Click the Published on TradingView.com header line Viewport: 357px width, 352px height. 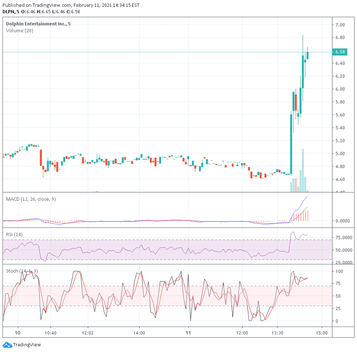pyautogui.click(x=71, y=5)
